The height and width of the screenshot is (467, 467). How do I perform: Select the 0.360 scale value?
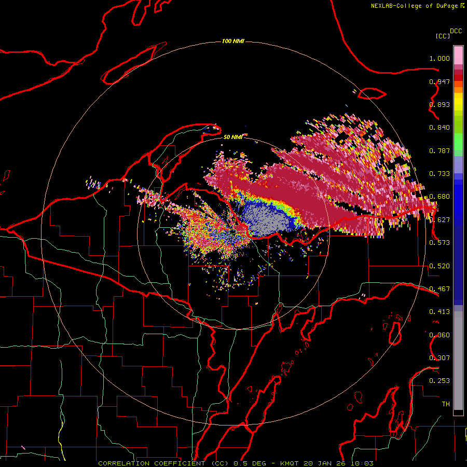pos(439,335)
